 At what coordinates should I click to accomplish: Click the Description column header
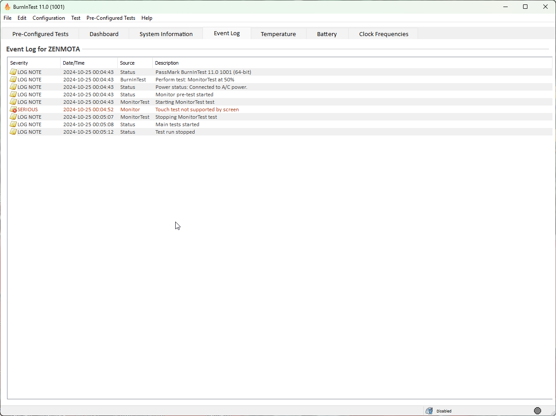[x=352, y=63]
